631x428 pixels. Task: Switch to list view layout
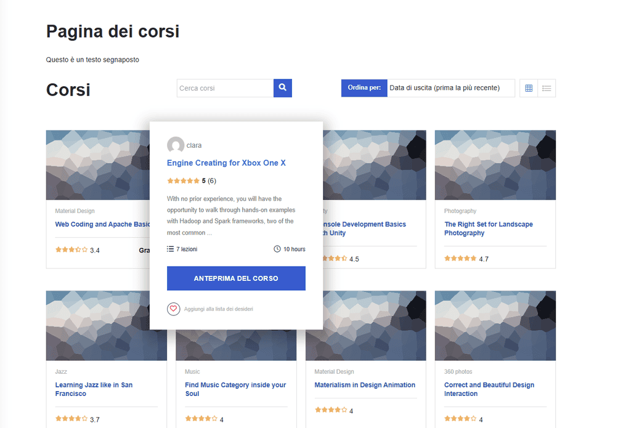547,88
